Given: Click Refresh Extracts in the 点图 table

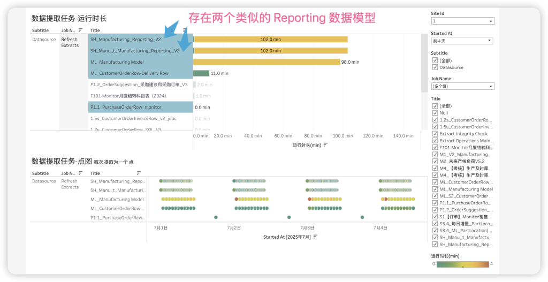Looking at the screenshot, I should (x=70, y=184).
